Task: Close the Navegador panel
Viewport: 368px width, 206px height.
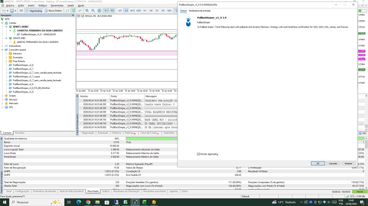Action: click(73, 15)
